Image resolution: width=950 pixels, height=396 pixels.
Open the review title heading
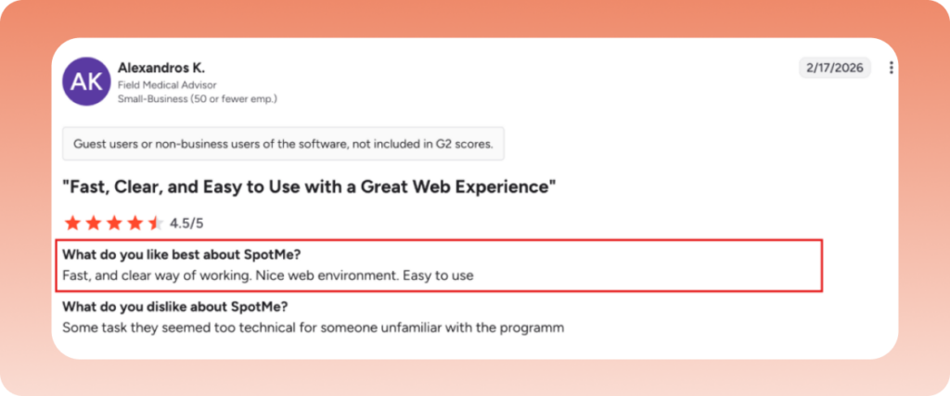[x=310, y=187]
